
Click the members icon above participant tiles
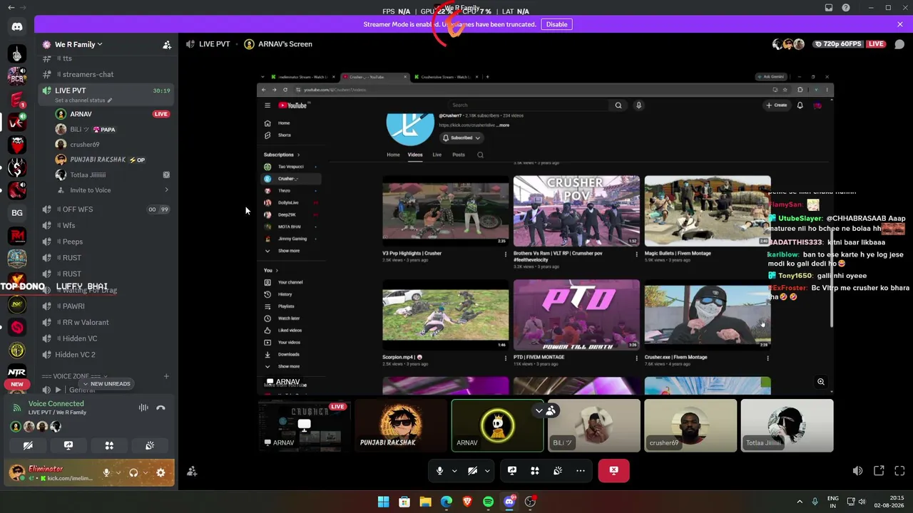pos(551,410)
